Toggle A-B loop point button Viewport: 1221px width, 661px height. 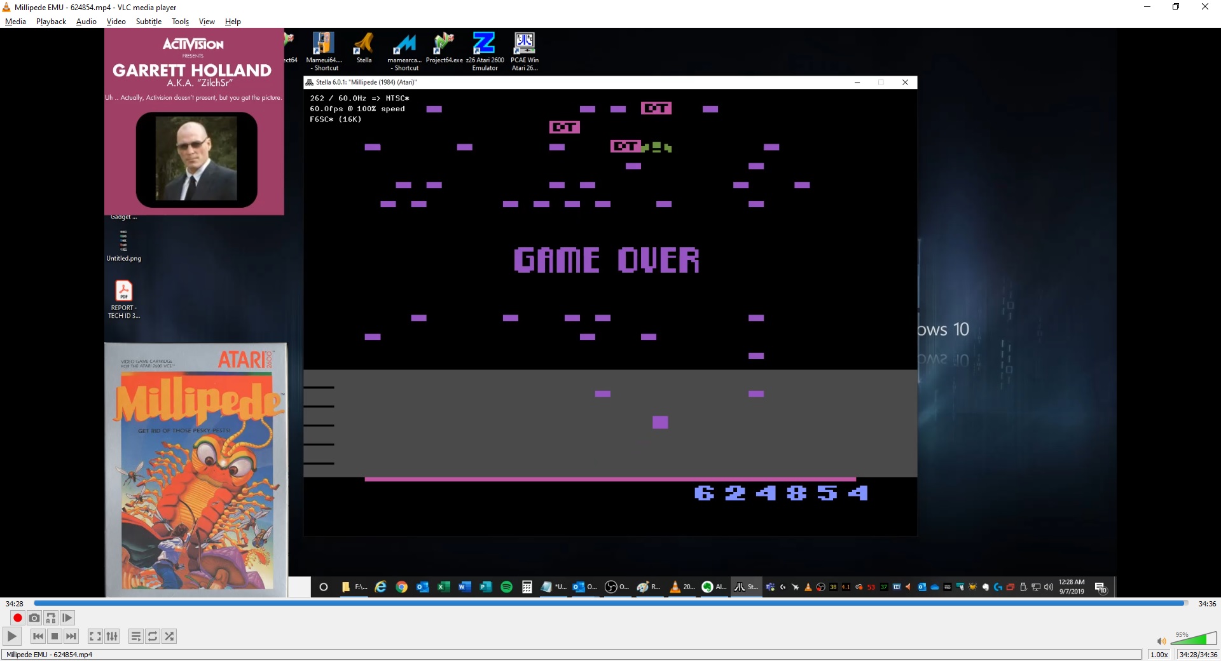coord(51,618)
